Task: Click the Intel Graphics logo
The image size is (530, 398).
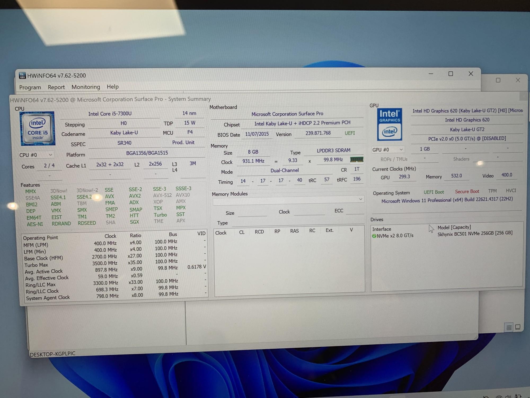Action: pyautogui.click(x=389, y=124)
